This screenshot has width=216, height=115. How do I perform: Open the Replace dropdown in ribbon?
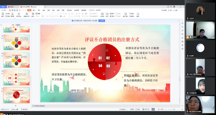pyautogui.click(x=132, y=16)
